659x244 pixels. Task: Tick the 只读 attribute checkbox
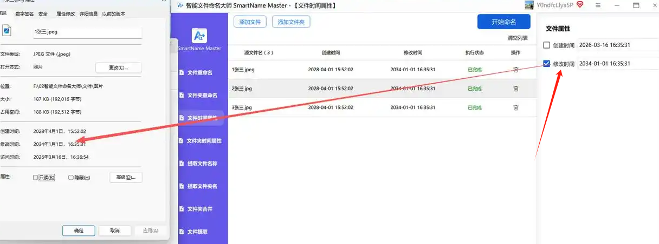pos(36,178)
